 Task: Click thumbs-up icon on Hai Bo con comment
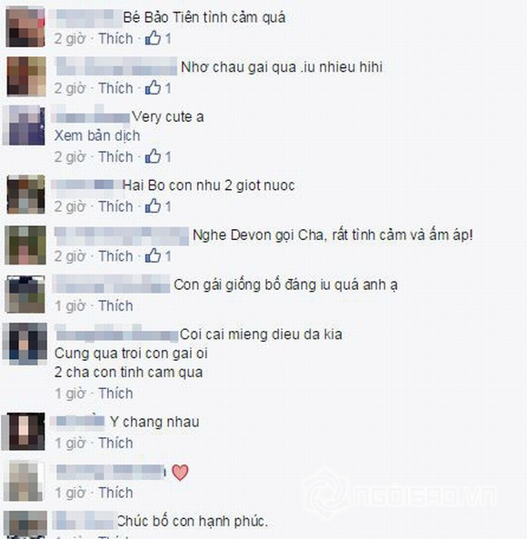coord(153,206)
